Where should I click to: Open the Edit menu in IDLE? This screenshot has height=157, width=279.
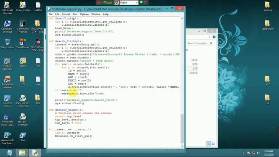(x=57, y=14)
